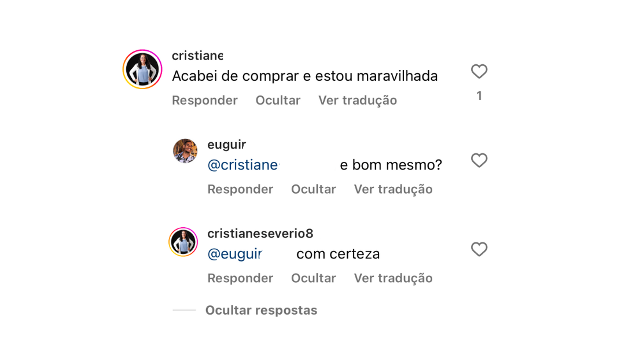Select the username cristianeseverio8

click(x=259, y=233)
